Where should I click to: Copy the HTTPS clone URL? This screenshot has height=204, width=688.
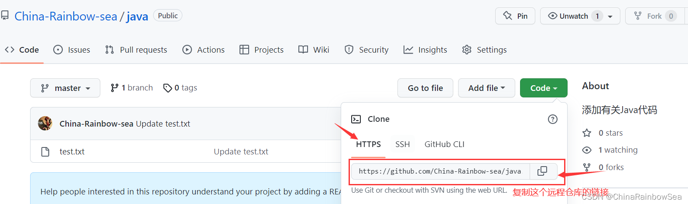click(x=543, y=171)
